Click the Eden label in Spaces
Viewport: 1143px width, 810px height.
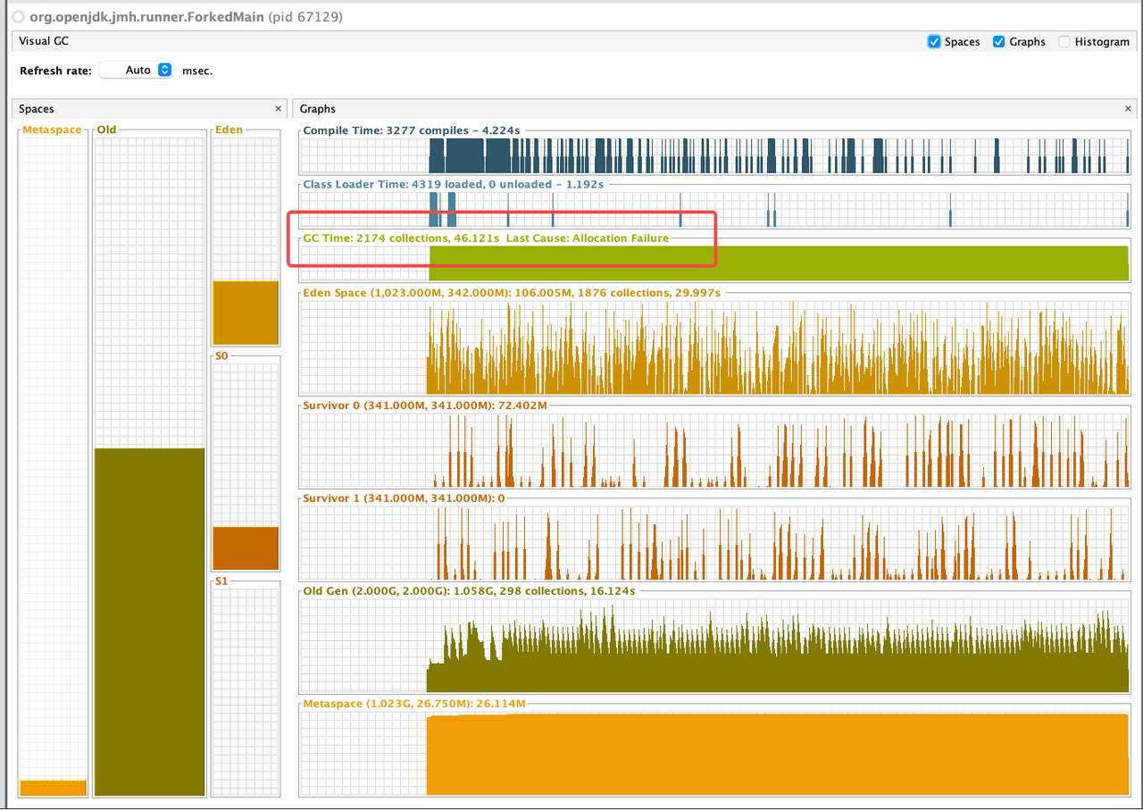229,130
